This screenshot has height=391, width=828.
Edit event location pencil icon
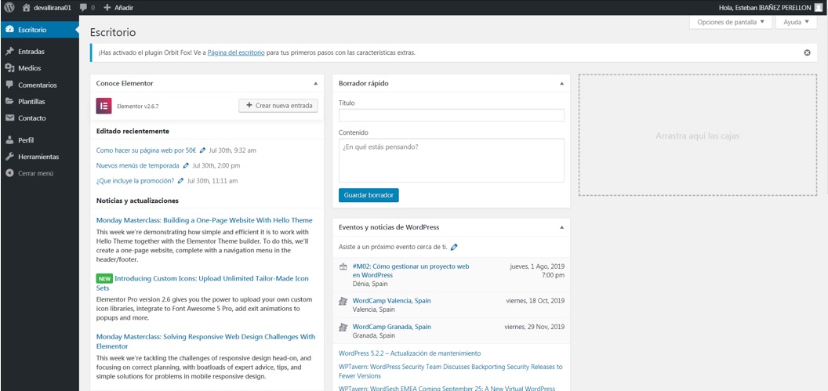[454, 247]
